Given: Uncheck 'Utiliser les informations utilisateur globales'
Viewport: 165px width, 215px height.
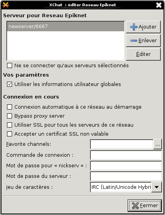Looking at the screenshot, I should pos(9,84).
